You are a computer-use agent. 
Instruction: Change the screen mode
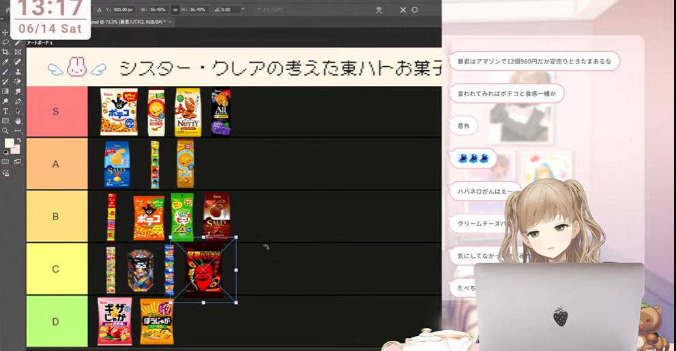pos(18,162)
